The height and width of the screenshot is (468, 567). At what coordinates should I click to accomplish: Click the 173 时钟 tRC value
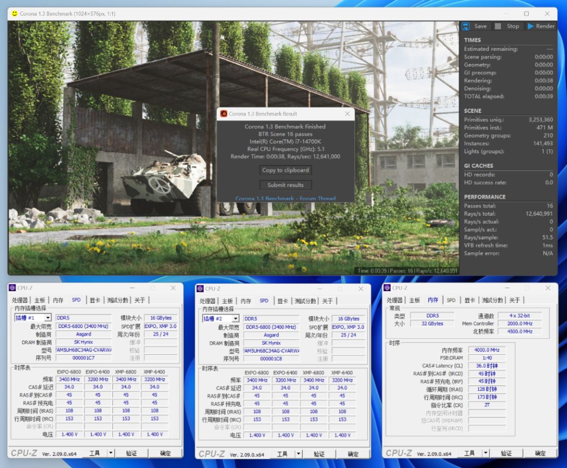tap(487, 397)
